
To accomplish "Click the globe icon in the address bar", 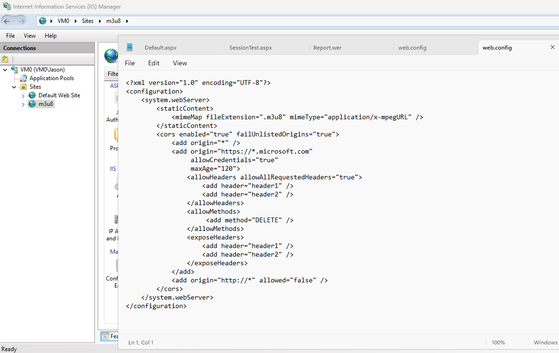I will (x=42, y=21).
